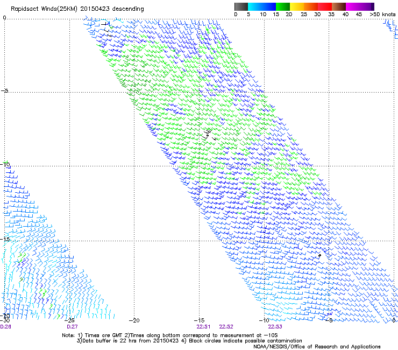
Task: Click the dark purple 45-50 knots swatch
Action: click(x=367, y=6)
